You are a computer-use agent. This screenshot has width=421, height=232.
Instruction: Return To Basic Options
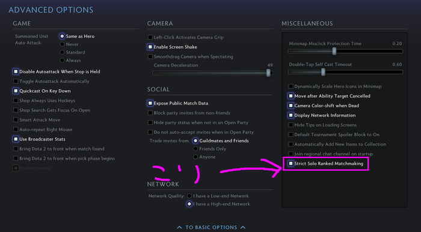point(211,227)
